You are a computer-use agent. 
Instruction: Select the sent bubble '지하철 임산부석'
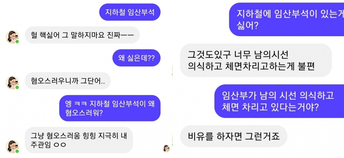[x=130, y=12]
